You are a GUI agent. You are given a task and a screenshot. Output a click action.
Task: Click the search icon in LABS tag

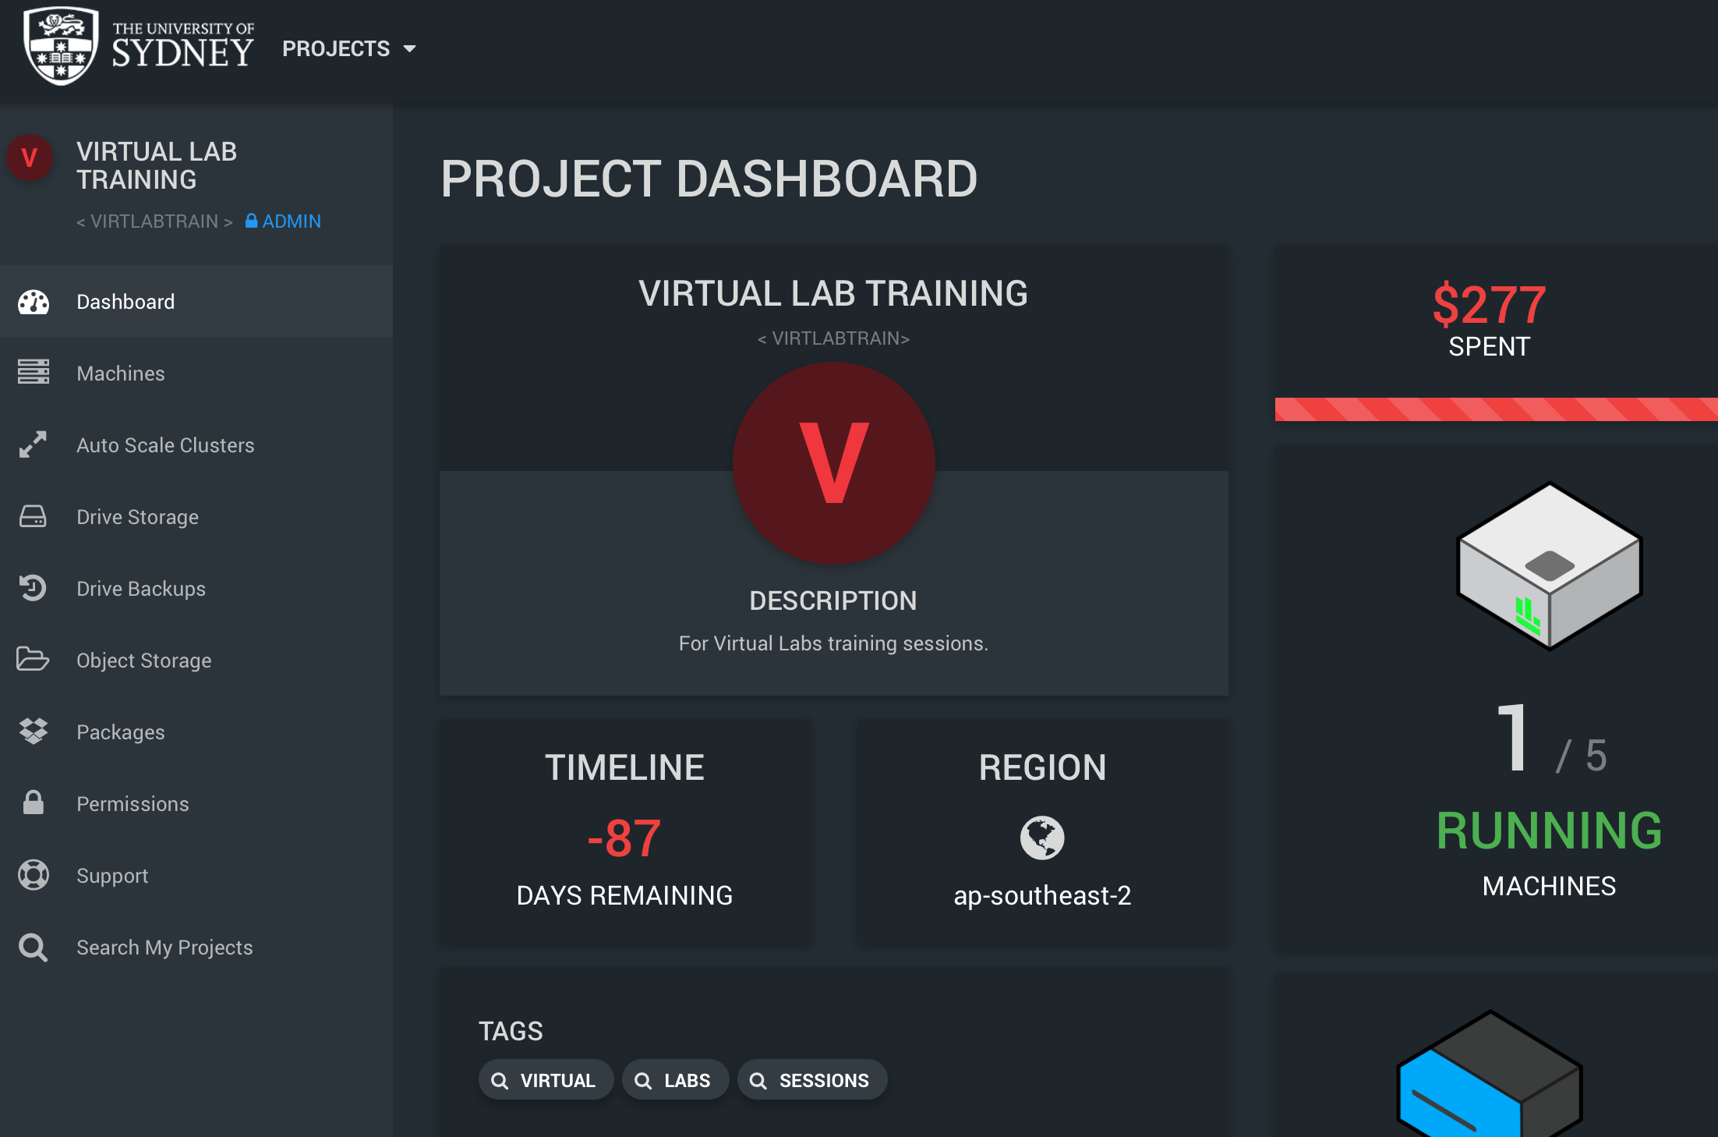coord(643,1081)
